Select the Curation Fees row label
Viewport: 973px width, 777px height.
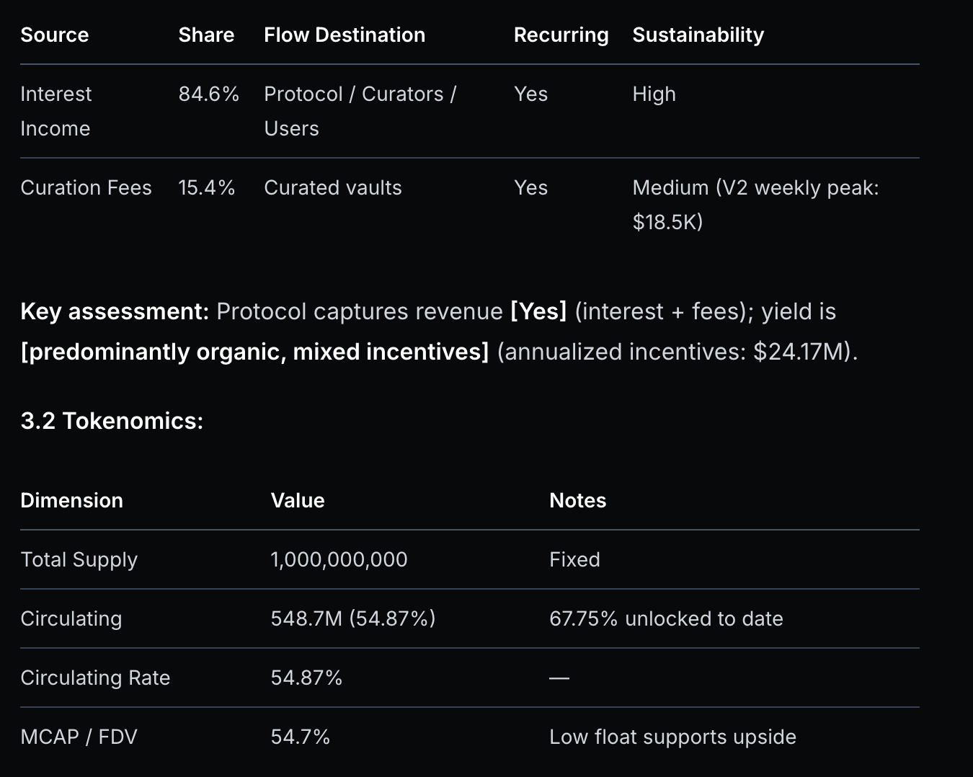point(86,188)
